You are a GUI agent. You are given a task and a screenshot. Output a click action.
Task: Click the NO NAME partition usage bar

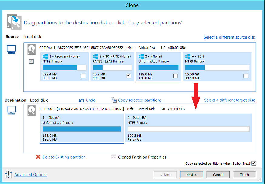(x=112, y=68)
